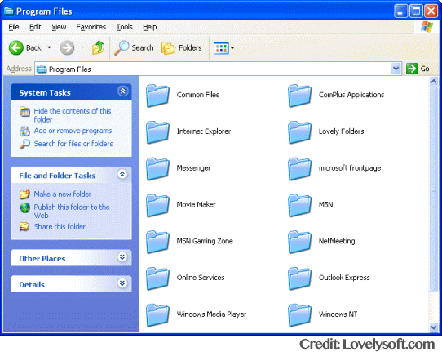Image resolution: width=442 pixels, height=352 pixels.
Task: Select the Messenger folder icon
Action: 158,169
